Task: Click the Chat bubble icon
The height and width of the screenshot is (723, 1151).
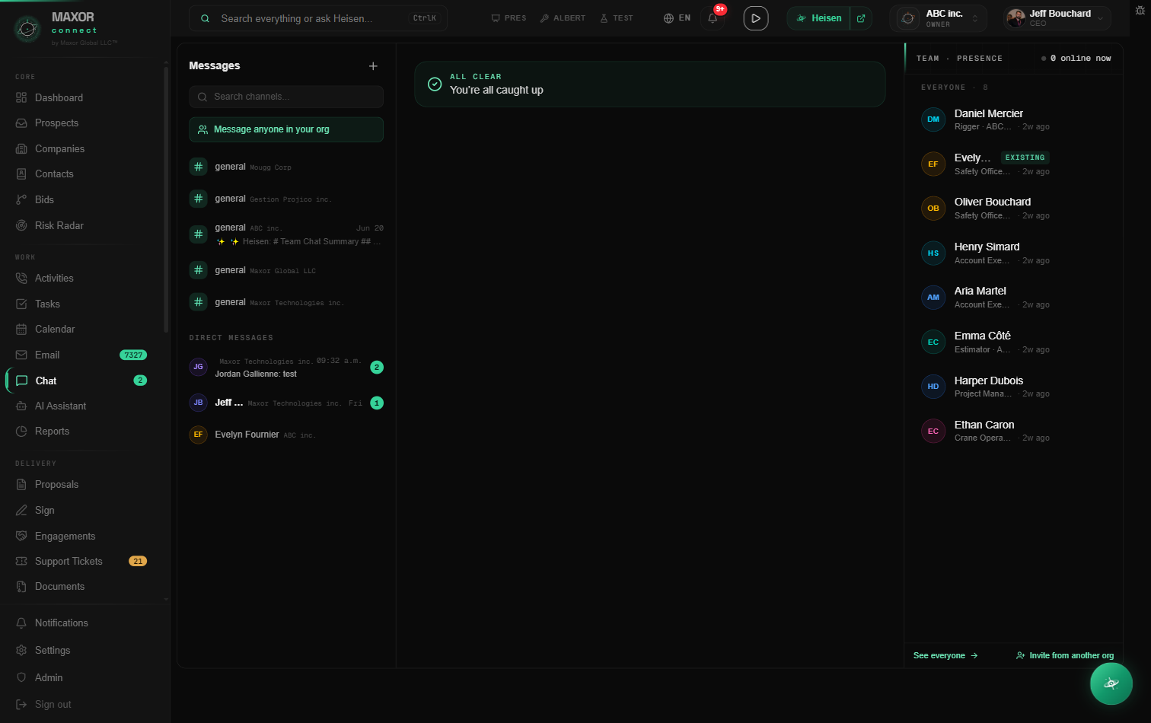Action: (21, 381)
